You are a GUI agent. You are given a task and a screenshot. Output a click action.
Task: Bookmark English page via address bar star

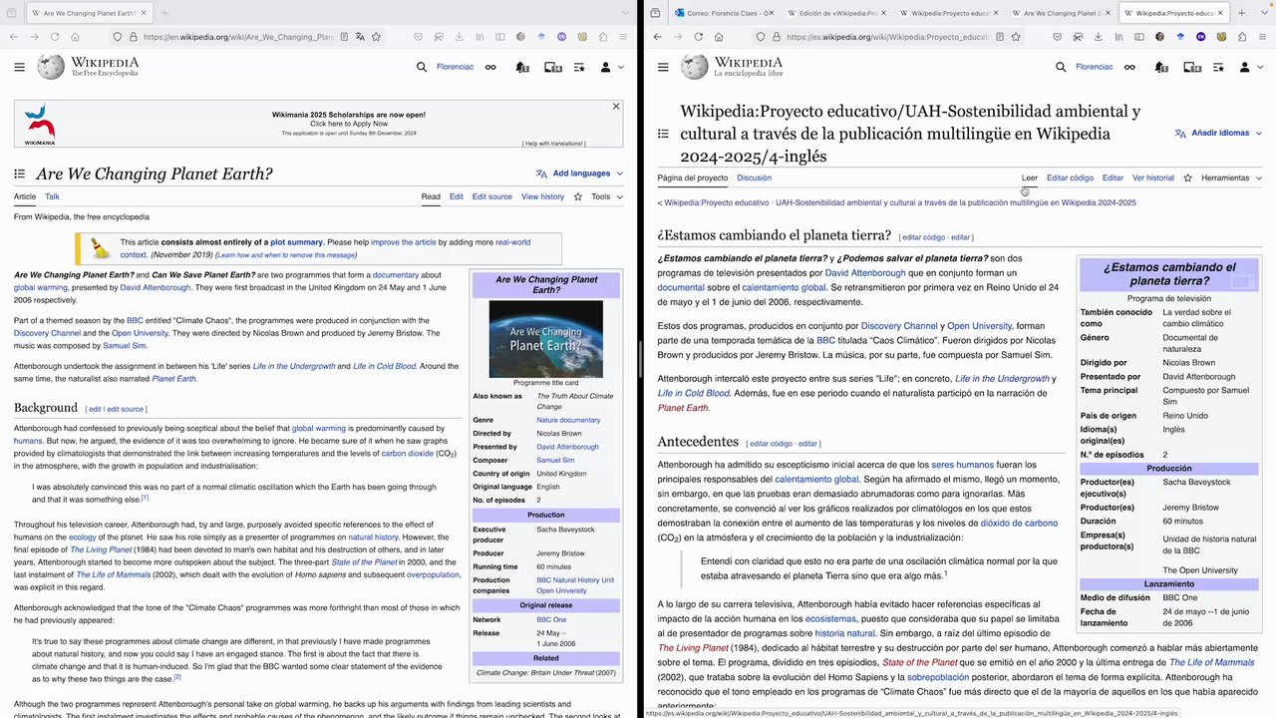coord(376,37)
